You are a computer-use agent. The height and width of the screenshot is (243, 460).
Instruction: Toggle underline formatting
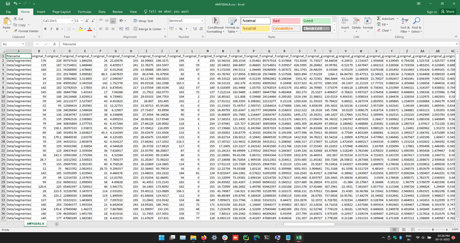57,29
